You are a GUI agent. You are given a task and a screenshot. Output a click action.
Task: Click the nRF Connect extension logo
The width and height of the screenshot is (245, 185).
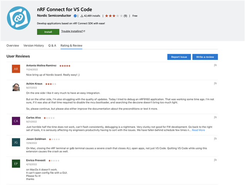pos(19,18)
